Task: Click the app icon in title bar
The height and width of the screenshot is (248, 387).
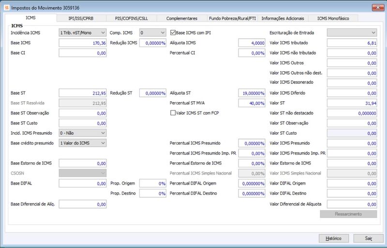Action: pyautogui.click(x=7, y=8)
